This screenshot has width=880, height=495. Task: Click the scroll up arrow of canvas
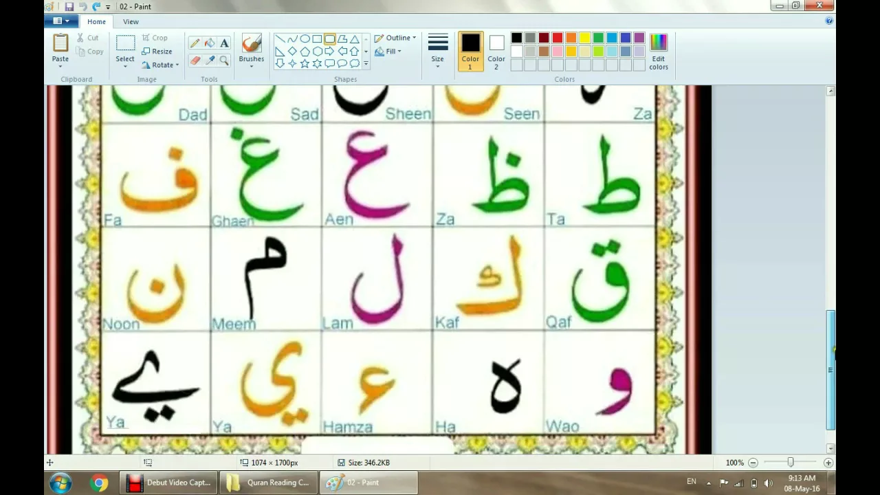point(830,91)
